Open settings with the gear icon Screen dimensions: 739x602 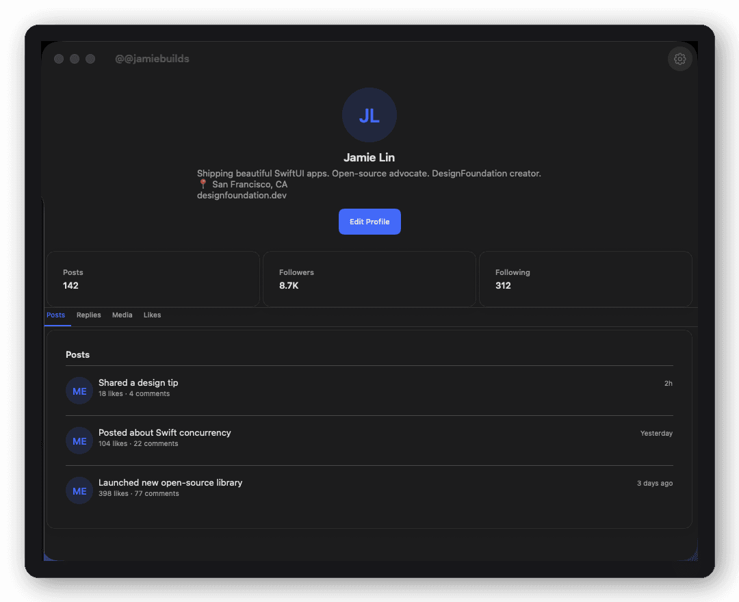pos(679,59)
